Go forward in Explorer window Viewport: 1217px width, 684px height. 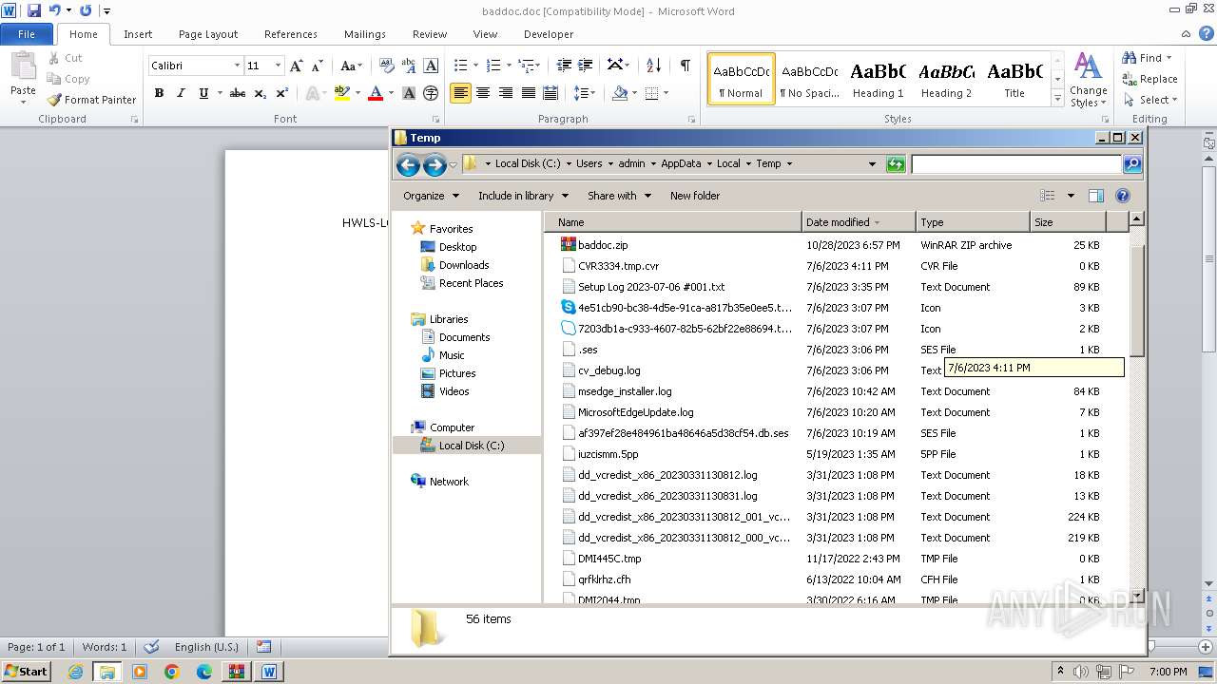click(x=435, y=165)
